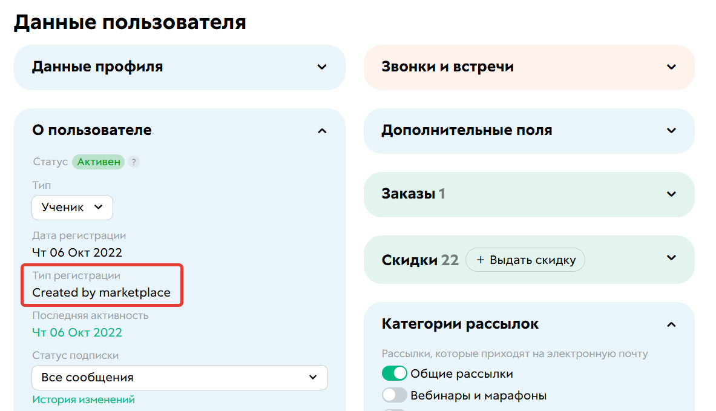Click the Выдать скидку button
Viewport: 716px width, 411px height.
525,259
